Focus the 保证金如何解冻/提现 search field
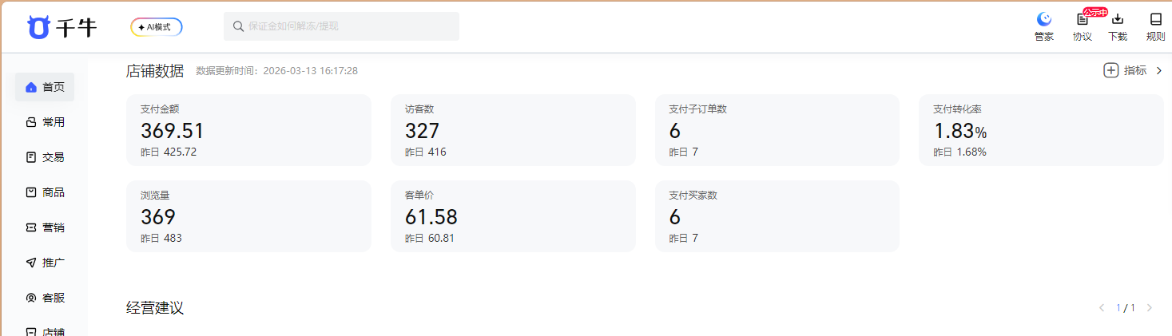Screen dimensions: 1172x336 pos(350,26)
